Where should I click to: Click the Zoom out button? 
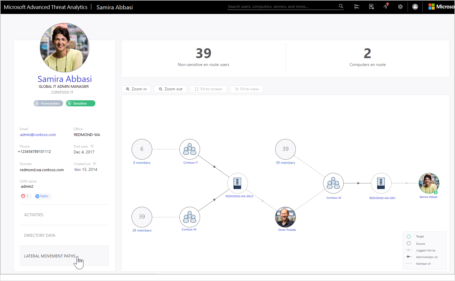[x=170, y=89]
